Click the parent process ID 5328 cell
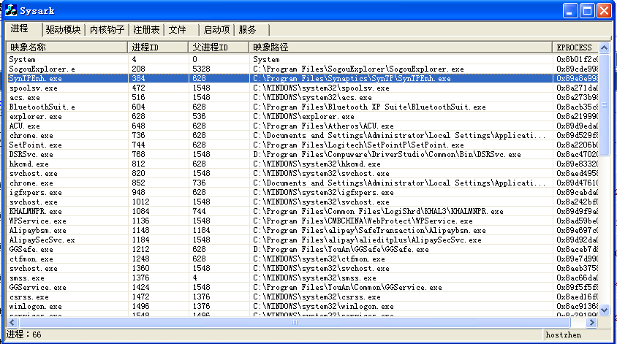617x344 pixels. click(202, 69)
